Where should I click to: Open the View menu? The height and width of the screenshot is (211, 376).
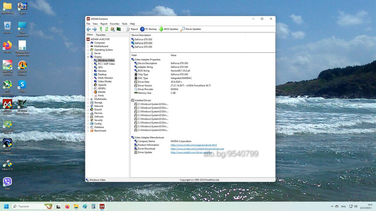[95, 24]
